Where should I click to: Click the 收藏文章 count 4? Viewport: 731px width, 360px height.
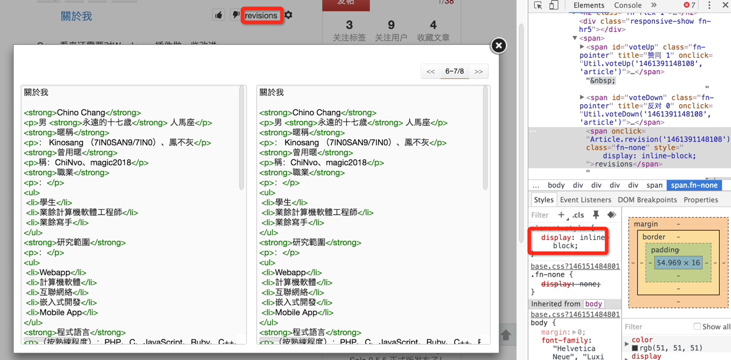(434, 25)
